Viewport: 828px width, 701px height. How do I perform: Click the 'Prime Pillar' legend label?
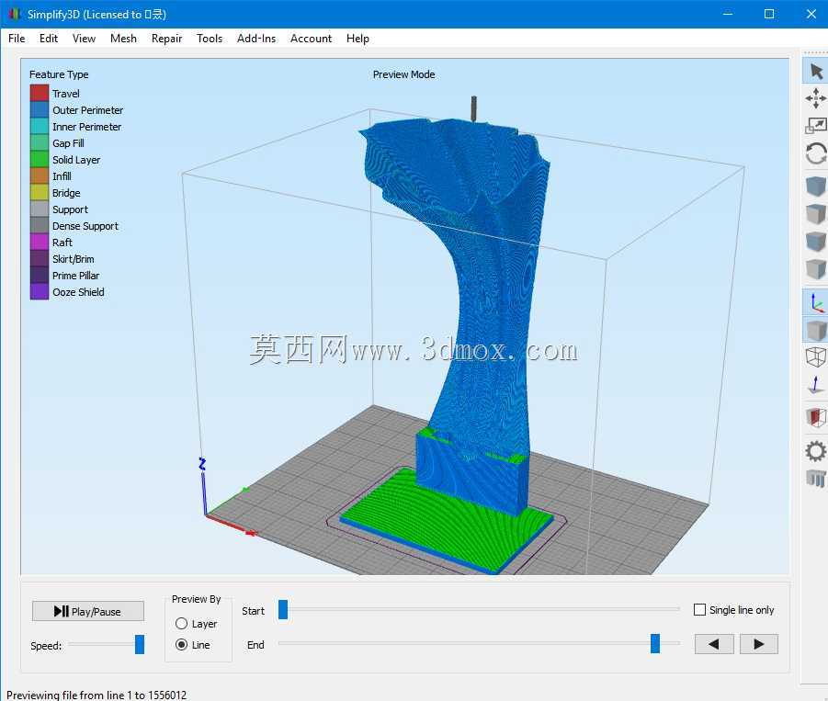76,276
